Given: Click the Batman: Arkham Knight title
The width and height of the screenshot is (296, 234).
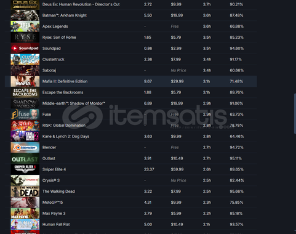Looking at the screenshot, I should pos(65,15).
